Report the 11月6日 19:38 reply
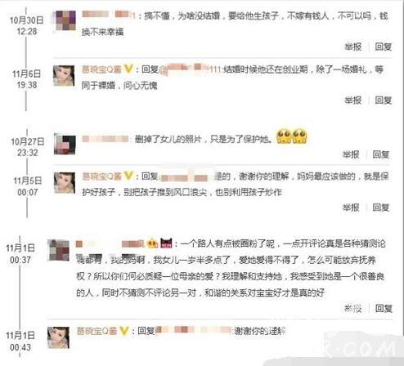This screenshot has width=404, height=366. [352, 100]
